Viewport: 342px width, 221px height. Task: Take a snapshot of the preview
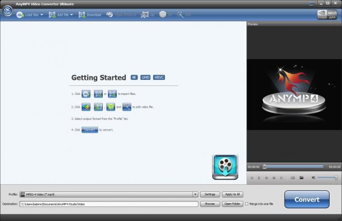(x=293, y=178)
